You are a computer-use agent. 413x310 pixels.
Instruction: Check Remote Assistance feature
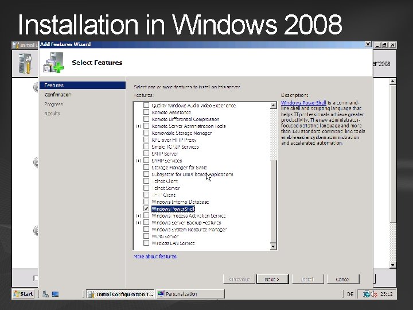146,112
